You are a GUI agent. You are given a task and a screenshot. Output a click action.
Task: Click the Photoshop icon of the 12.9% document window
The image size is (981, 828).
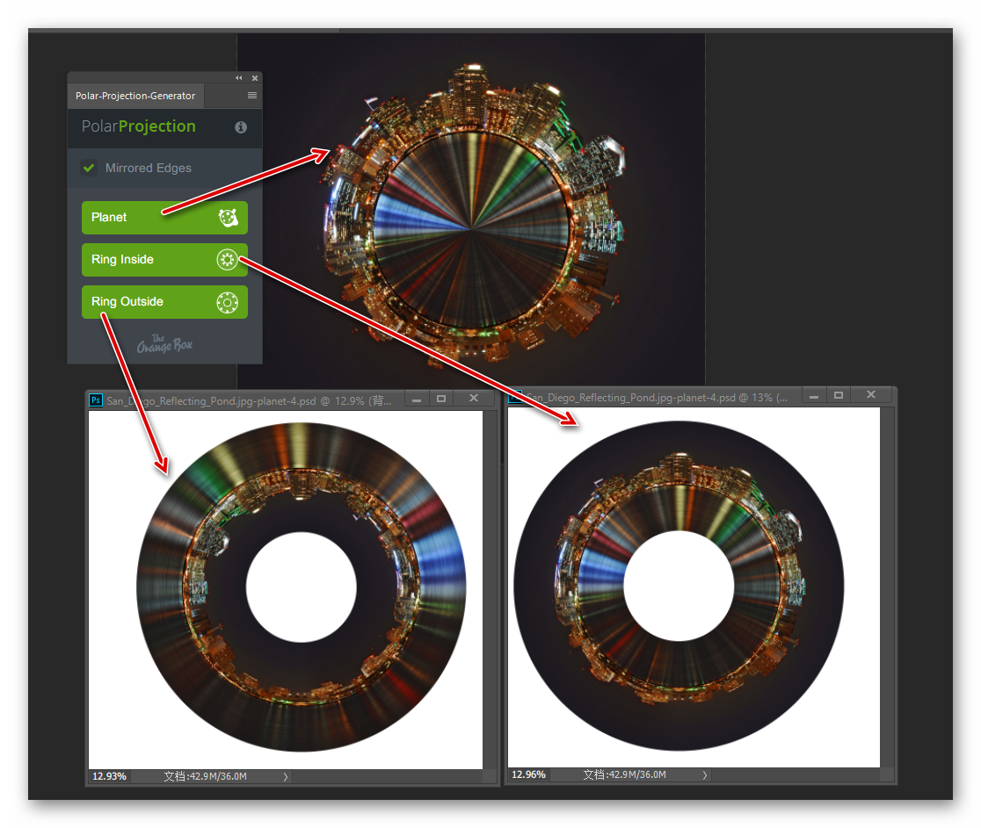click(96, 400)
